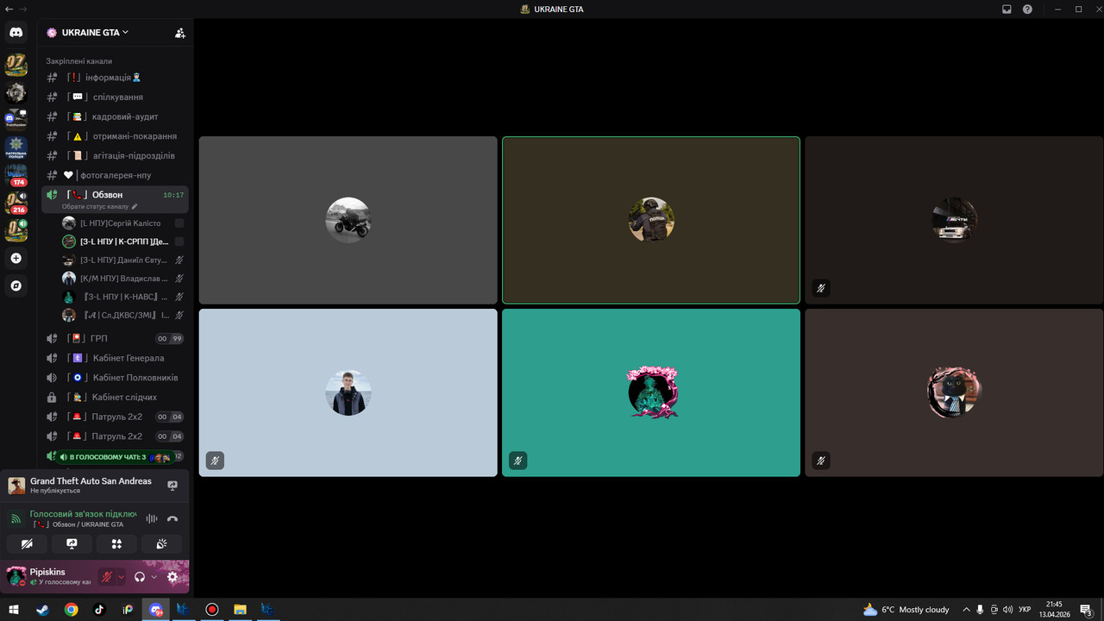Screen dimensions: 1104x621
Task: Open the фотогалерея-нпу channel
Action: point(115,176)
